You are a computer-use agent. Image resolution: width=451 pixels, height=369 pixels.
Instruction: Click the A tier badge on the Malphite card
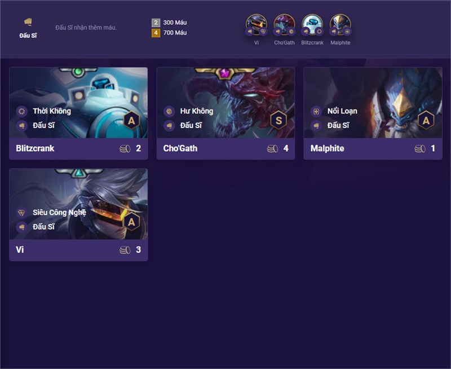click(426, 120)
